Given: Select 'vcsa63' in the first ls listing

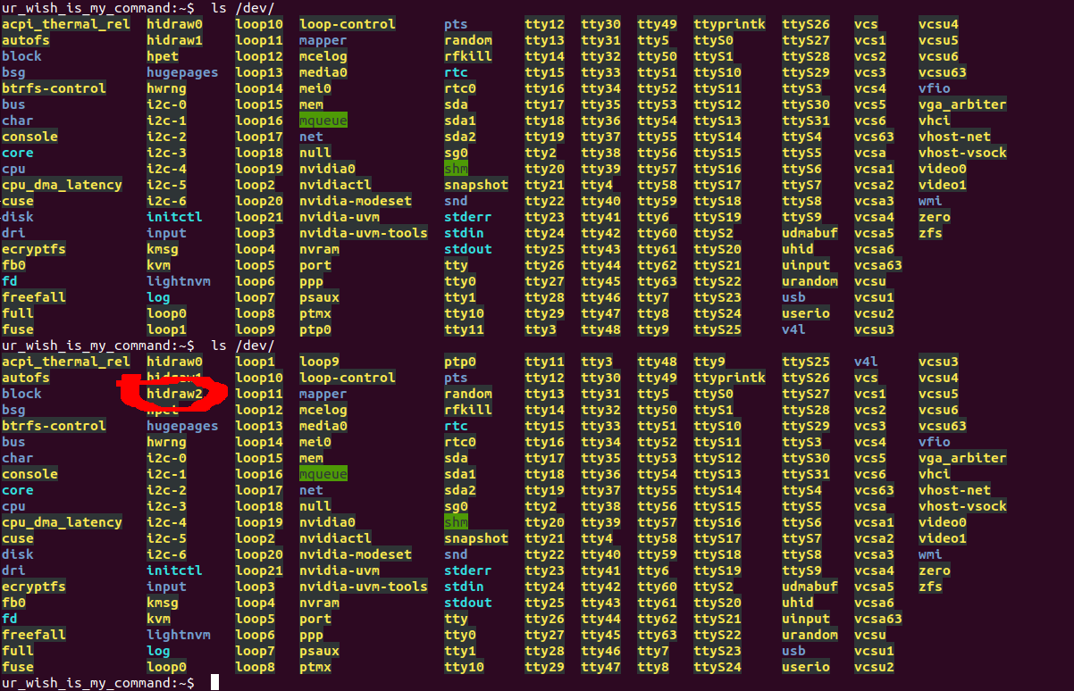Looking at the screenshot, I should tap(878, 265).
